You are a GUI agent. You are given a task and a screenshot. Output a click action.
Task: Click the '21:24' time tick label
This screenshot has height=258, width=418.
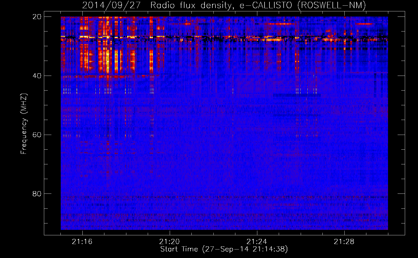point(257,242)
